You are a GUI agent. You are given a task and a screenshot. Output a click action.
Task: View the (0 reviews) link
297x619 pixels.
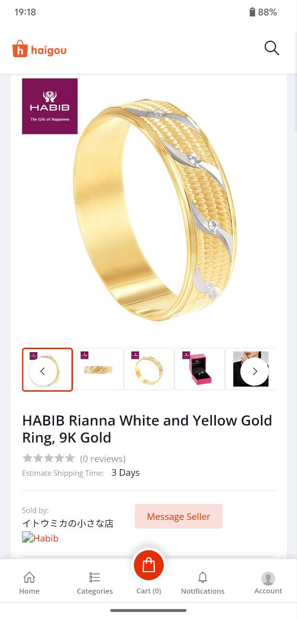point(102,458)
